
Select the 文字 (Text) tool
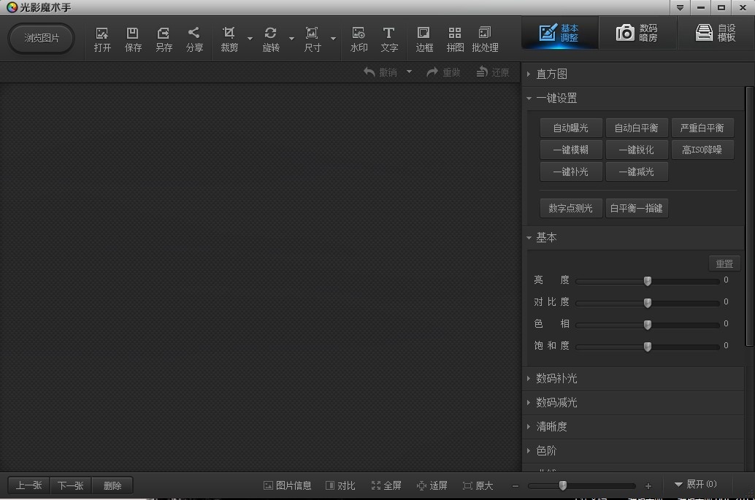click(x=389, y=39)
